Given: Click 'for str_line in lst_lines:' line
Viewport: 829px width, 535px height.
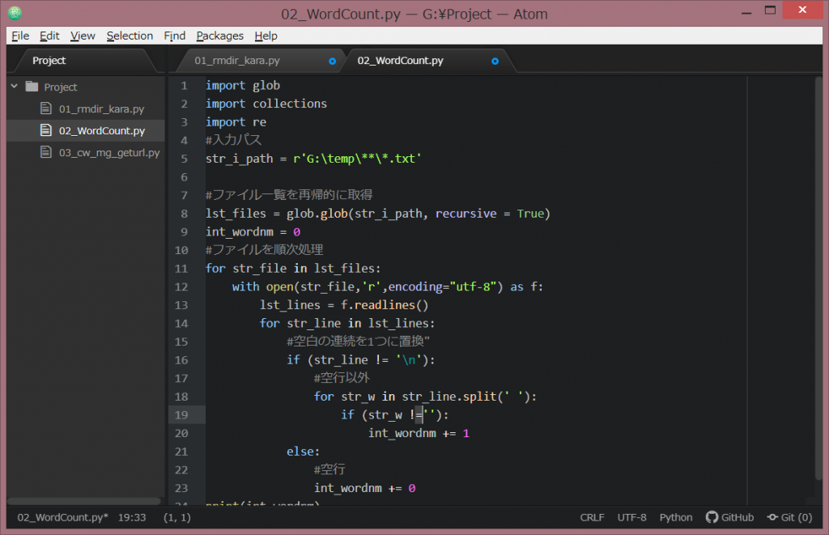Looking at the screenshot, I should pos(346,324).
